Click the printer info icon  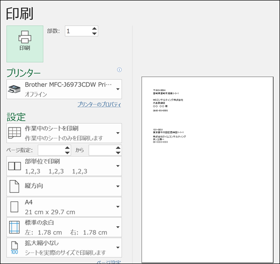pos(119,70)
